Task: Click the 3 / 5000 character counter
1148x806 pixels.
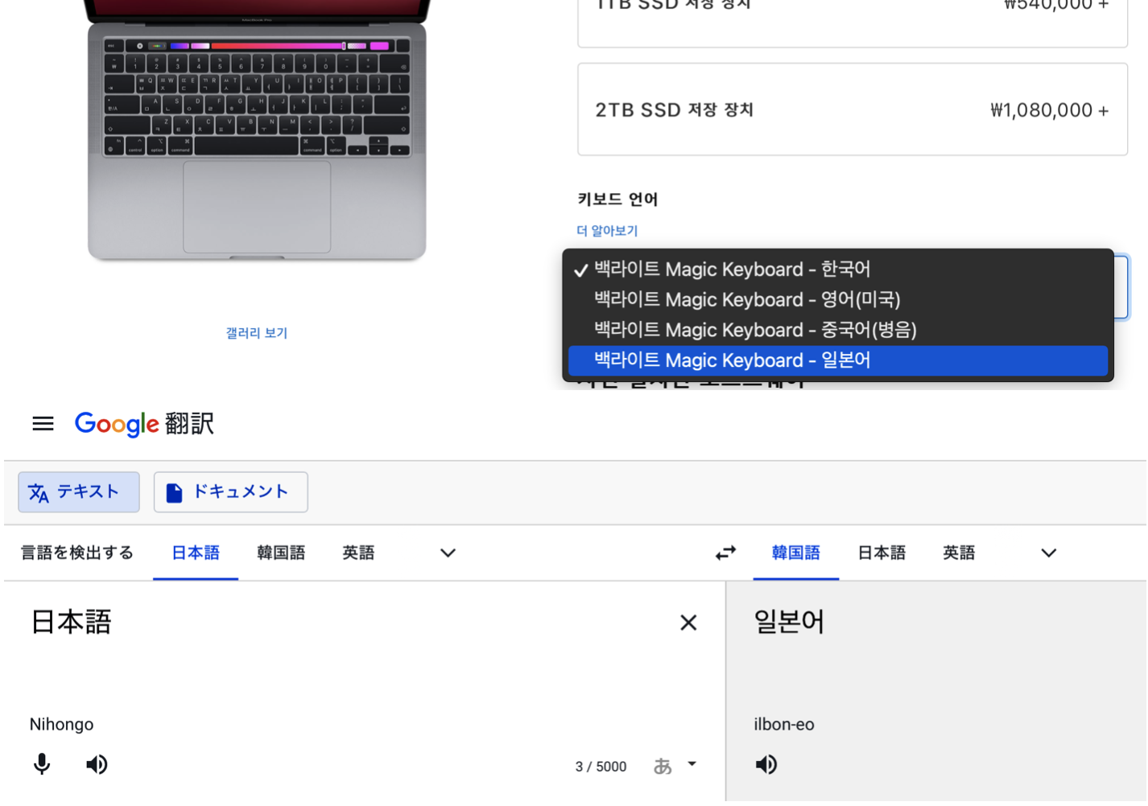Action: coord(601,767)
